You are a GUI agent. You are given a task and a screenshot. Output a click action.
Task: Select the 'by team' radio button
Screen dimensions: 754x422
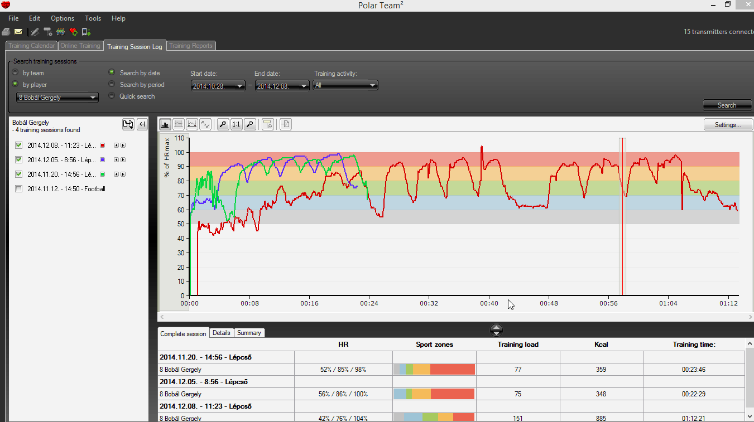(15, 72)
